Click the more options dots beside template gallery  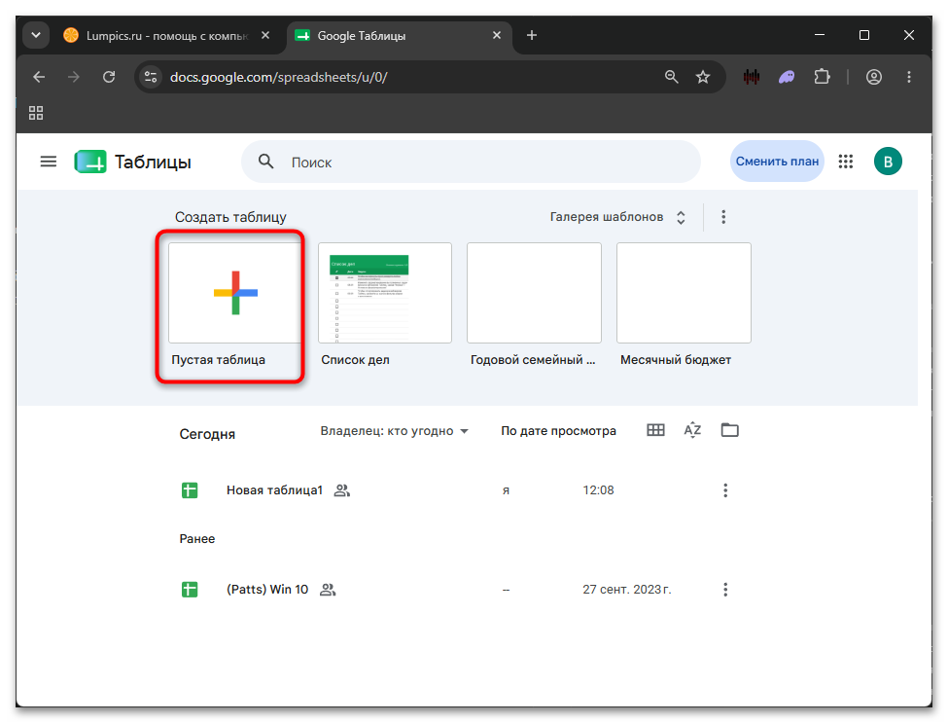[723, 217]
